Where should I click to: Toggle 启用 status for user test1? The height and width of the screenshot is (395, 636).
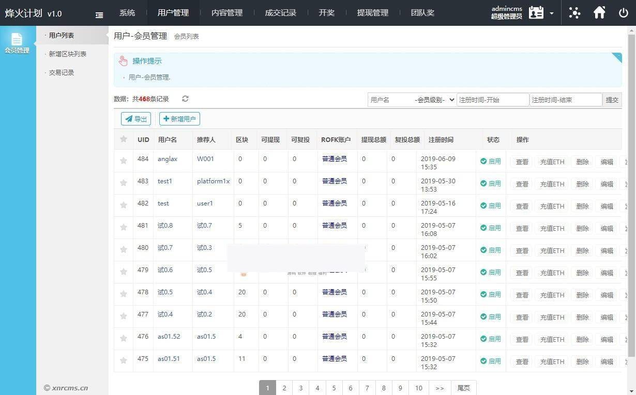pyautogui.click(x=491, y=183)
